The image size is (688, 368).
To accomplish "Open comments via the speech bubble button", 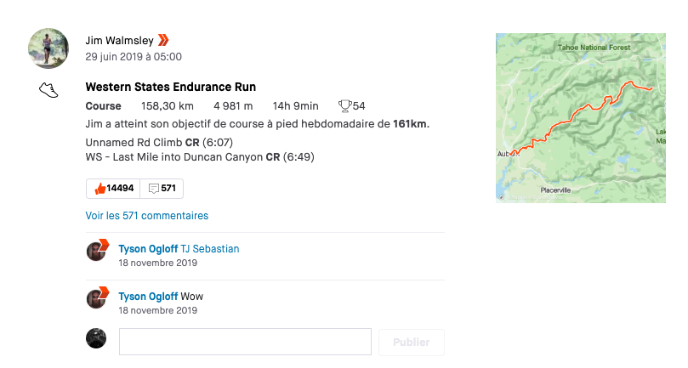I will pos(162,188).
